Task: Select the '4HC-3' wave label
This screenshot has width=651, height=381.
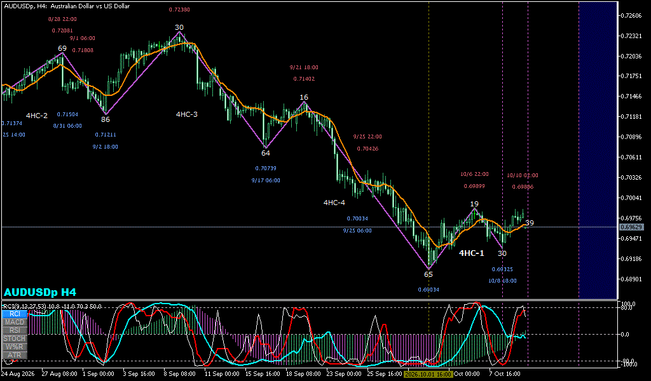Action: [186, 114]
